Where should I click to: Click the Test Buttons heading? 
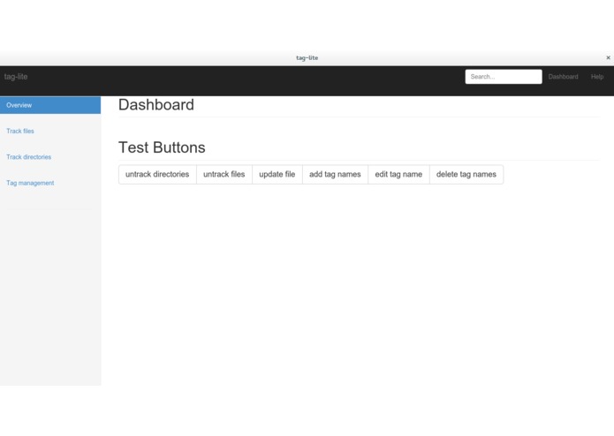(x=162, y=147)
